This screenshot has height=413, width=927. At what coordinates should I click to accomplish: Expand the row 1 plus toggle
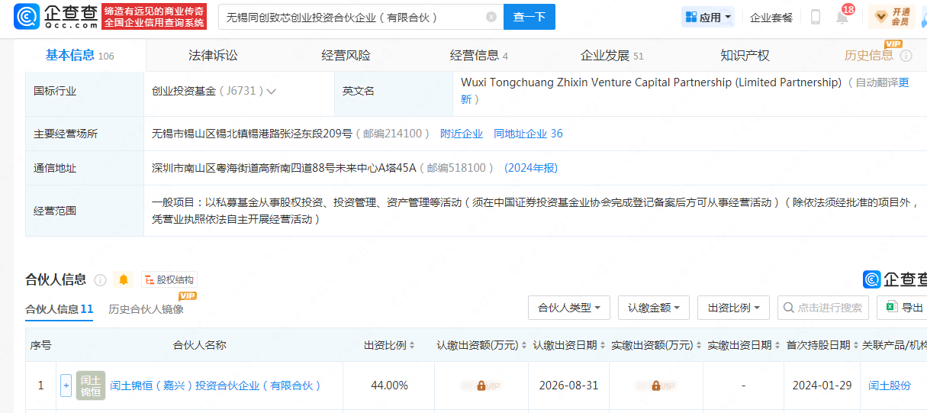point(66,386)
